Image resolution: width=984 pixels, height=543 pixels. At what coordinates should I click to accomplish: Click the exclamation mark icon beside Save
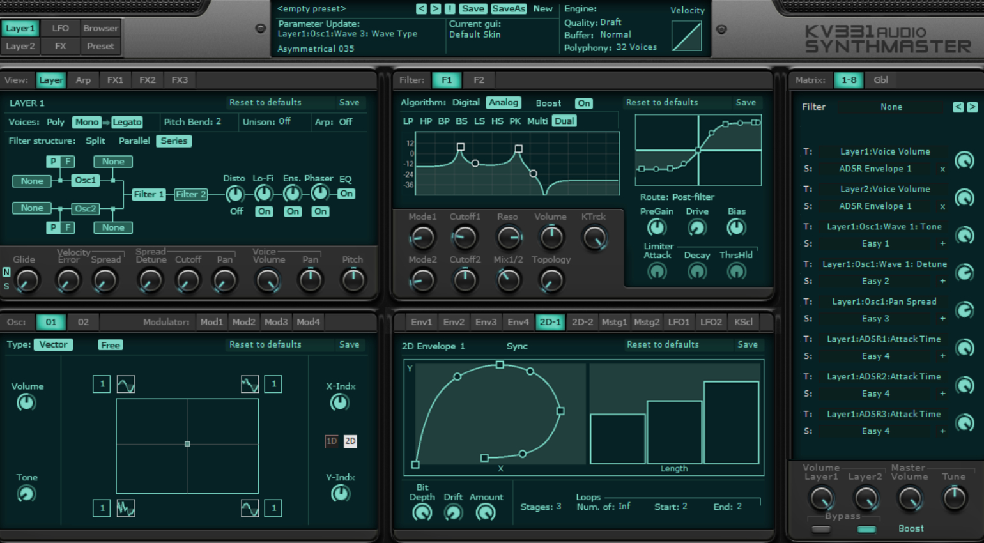[450, 9]
